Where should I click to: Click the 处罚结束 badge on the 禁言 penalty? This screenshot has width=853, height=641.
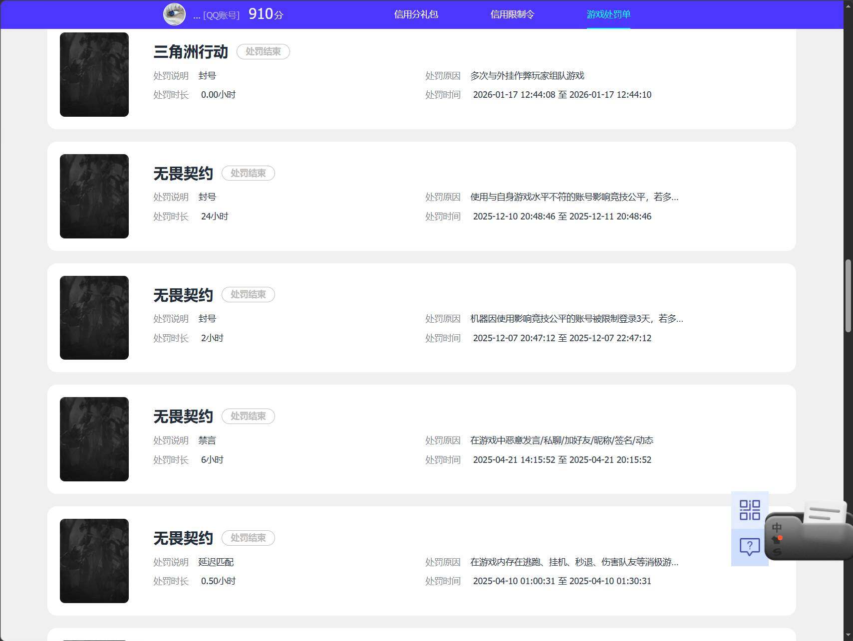tap(248, 416)
